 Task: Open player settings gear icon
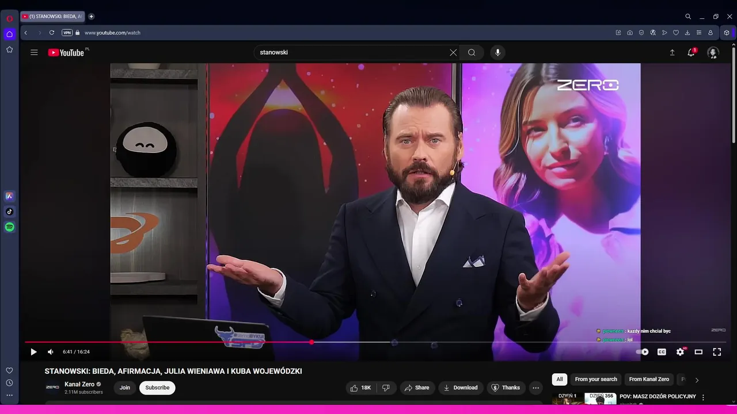click(x=681, y=352)
